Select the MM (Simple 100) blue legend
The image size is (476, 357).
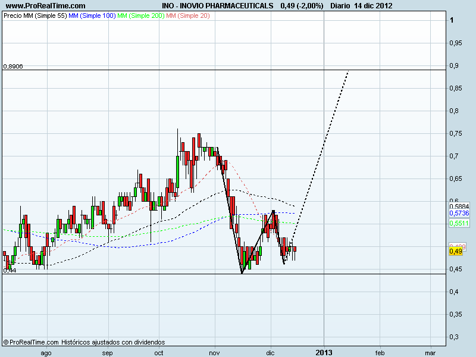tap(92, 15)
